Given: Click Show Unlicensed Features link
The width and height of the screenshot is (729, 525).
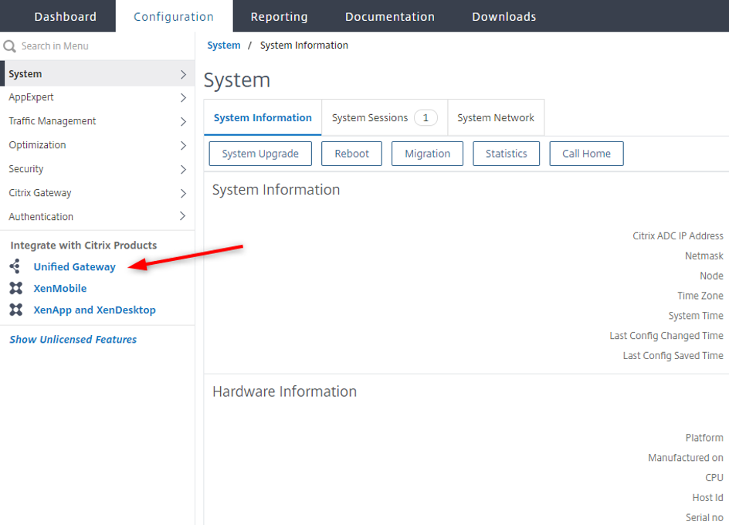Looking at the screenshot, I should (73, 340).
